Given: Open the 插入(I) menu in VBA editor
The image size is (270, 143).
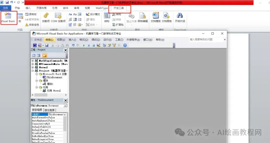Looking at the screenshot, I should pyautogui.click(x=72, y=40).
